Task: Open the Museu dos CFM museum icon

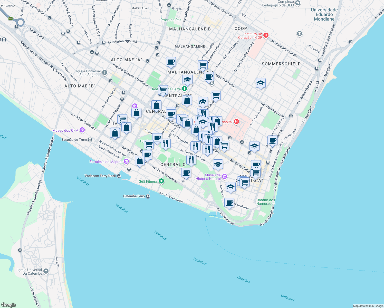Action: (x=82, y=130)
